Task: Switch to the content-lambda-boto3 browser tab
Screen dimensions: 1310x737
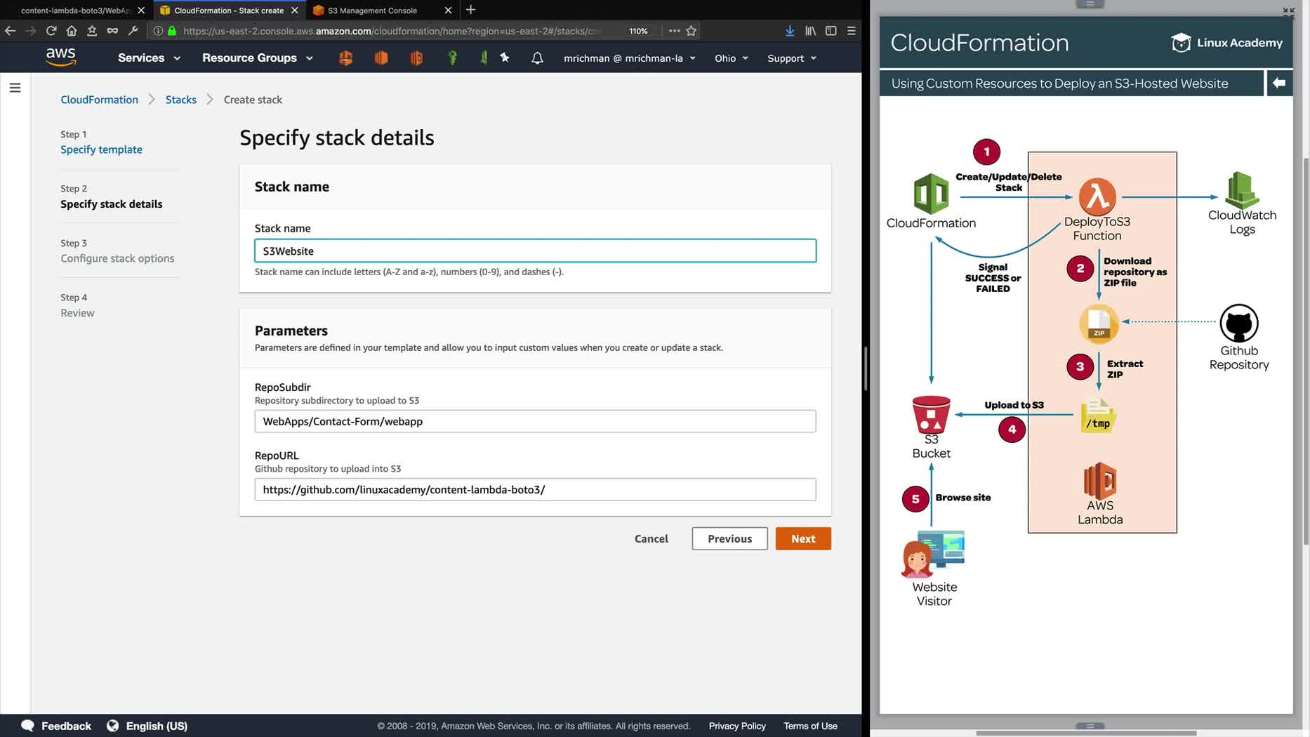Action: pyautogui.click(x=76, y=11)
